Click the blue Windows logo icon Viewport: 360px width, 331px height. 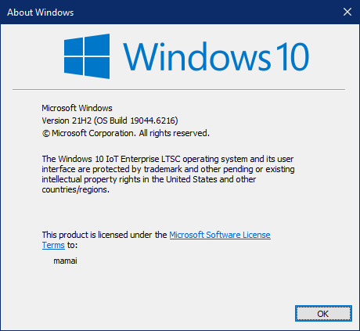pos(87,56)
